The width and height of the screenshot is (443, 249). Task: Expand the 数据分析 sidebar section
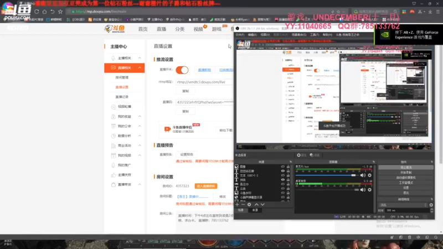(x=140, y=136)
